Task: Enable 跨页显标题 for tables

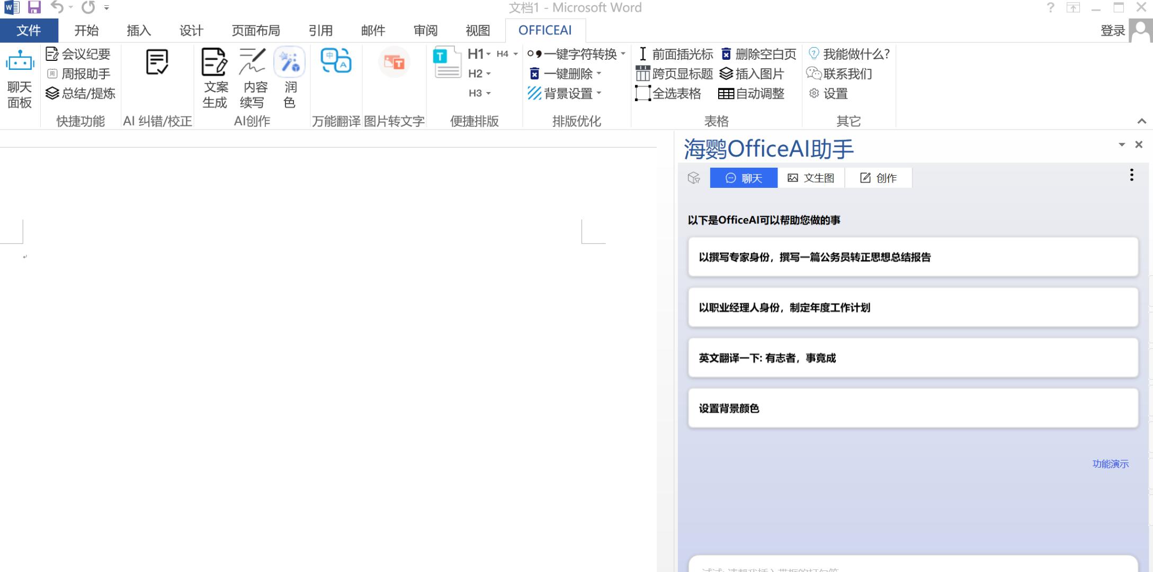Action: (674, 74)
